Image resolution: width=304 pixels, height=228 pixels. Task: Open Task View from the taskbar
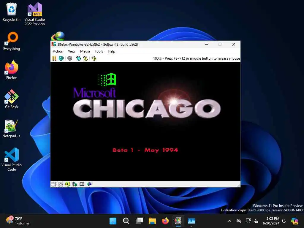click(139, 221)
